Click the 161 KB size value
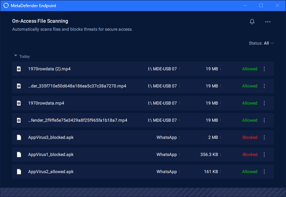 point(211,172)
